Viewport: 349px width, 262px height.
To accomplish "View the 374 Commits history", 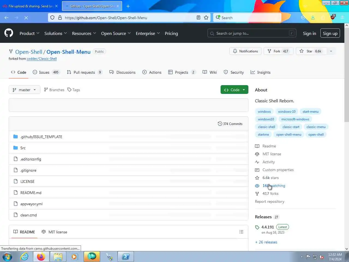I will (230, 124).
